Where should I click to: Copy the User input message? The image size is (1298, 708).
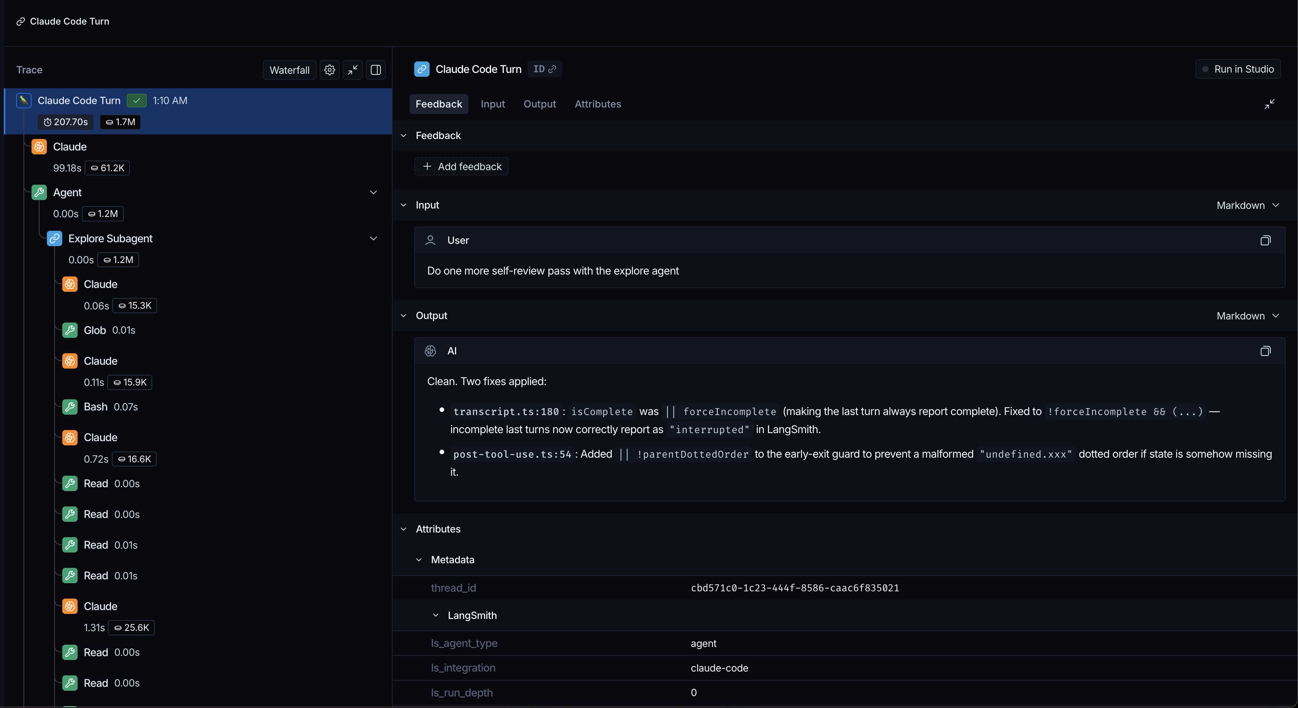pos(1265,241)
